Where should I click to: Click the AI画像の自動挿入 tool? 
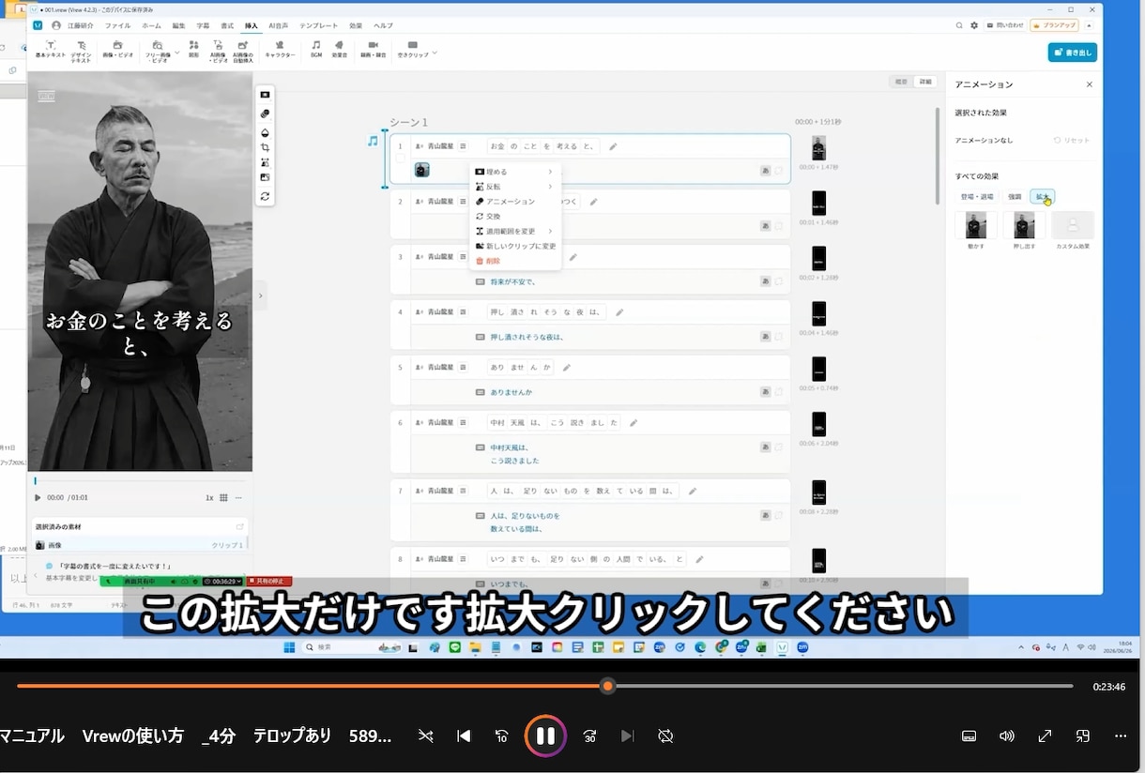coord(243,51)
